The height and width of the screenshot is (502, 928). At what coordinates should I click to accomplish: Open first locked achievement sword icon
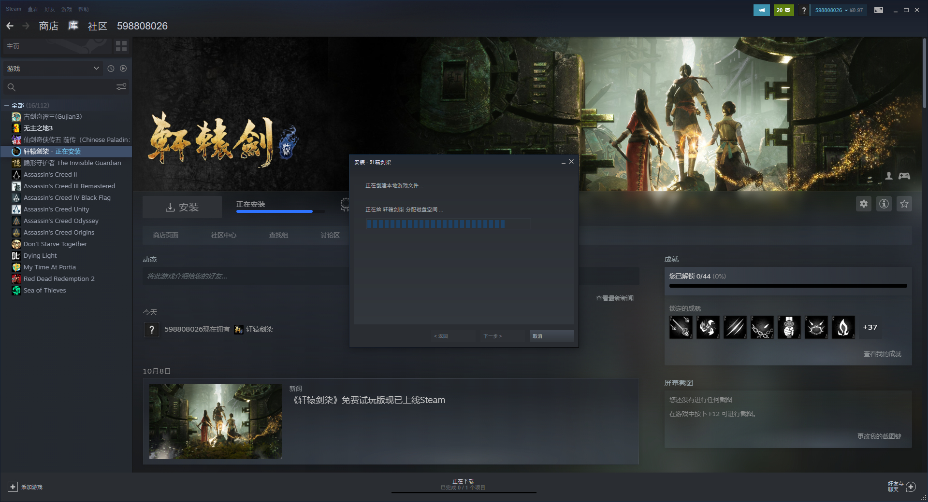(x=681, y=327)
